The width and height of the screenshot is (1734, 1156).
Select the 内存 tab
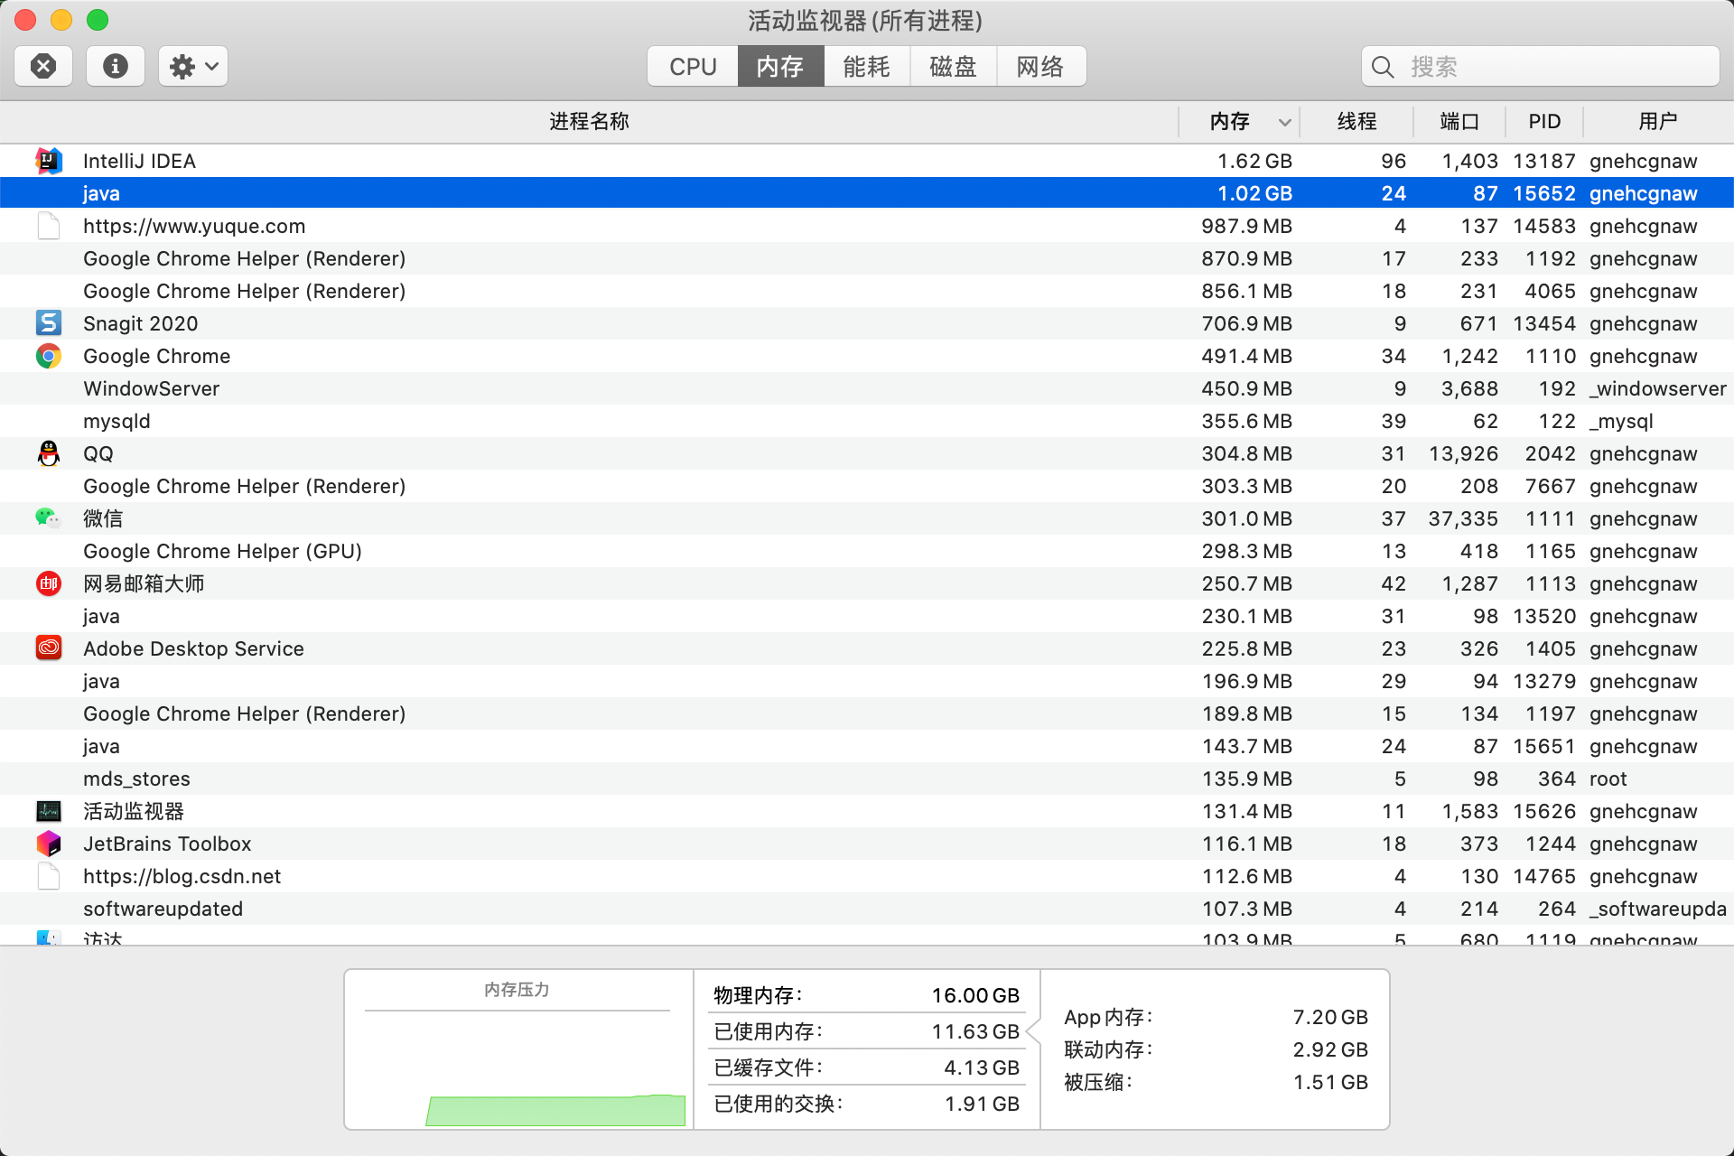click(x=780, y=66)
